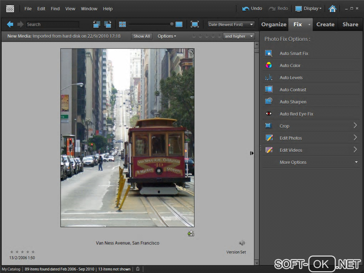
Task: Rate the photo five stars
Action: click(x=33, y=252)
